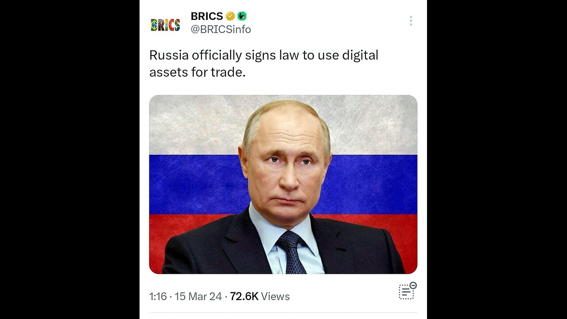
Task: Click the divider line below the timestamp
Action: click(x=283, y=313)
